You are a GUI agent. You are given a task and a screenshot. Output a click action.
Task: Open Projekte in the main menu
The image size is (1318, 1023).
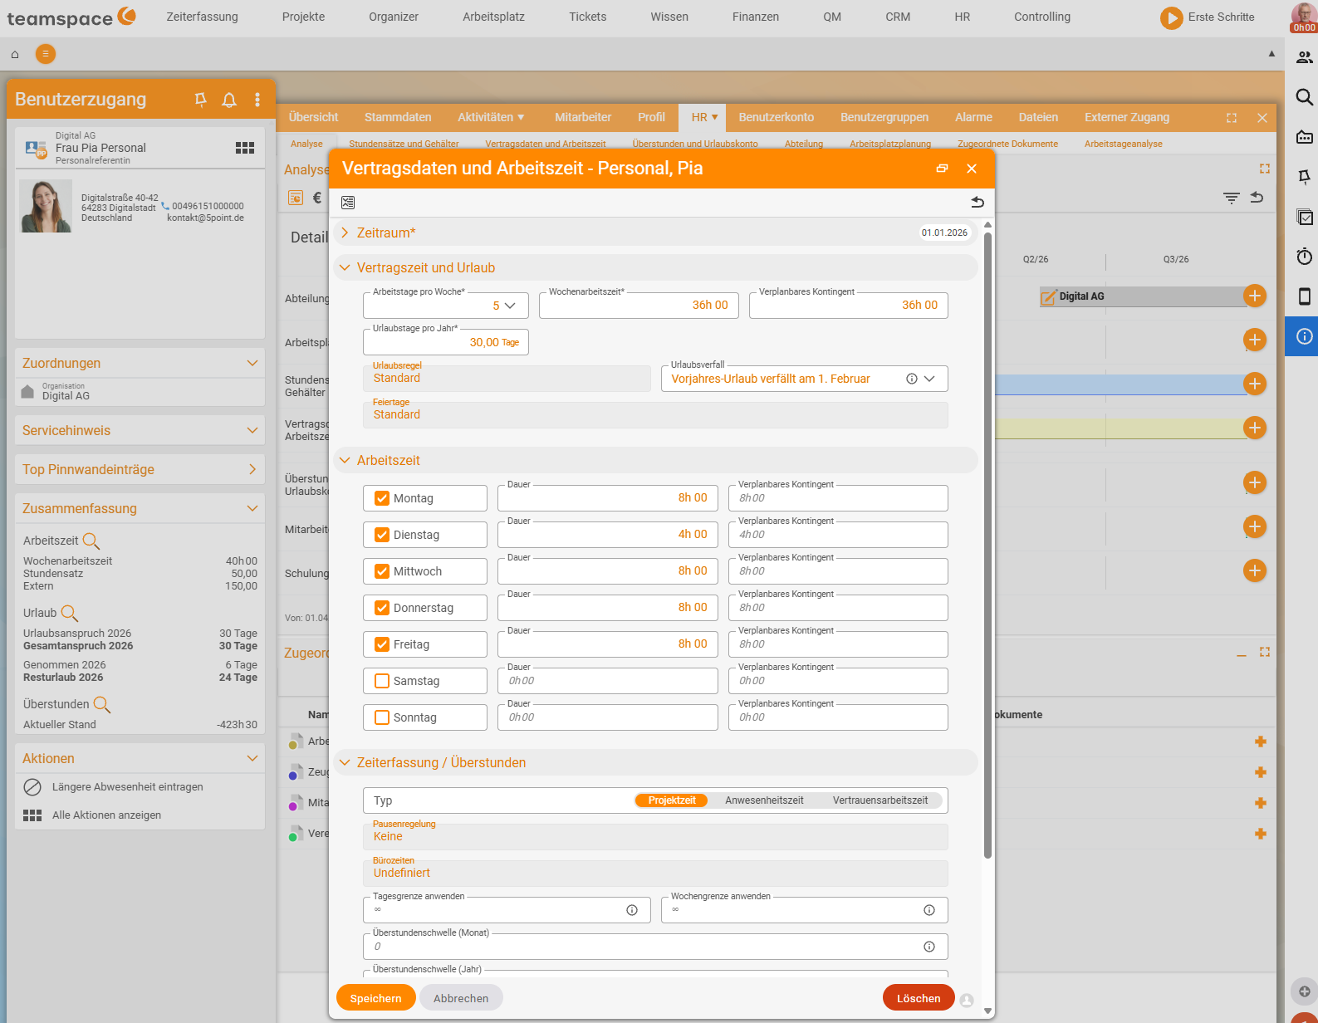303,17
